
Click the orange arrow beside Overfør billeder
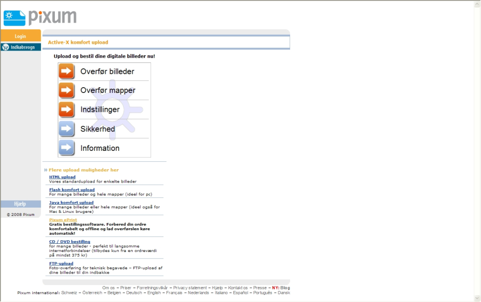(x=66, y=71)
